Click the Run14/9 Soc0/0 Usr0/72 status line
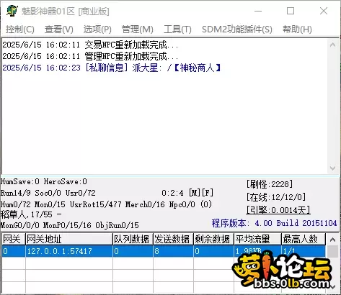 click(x=48, y=193)
